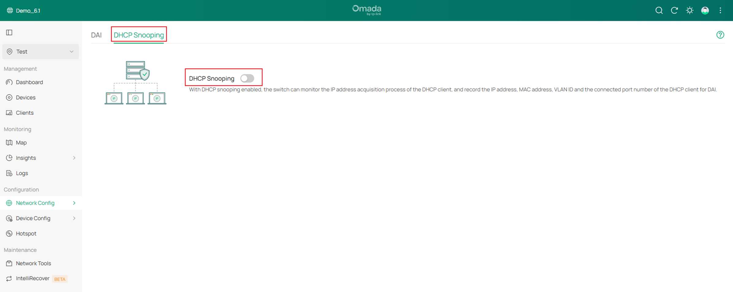Open IntelliRecover BETA
Image resolution: width=733 pixels, height=292 pixels.
coord(33,278)
